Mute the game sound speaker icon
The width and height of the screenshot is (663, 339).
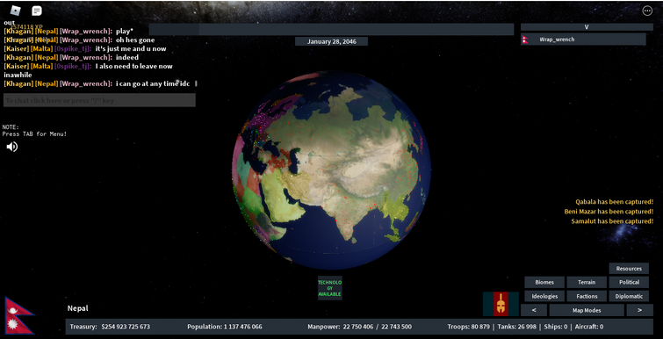[11, 147]
